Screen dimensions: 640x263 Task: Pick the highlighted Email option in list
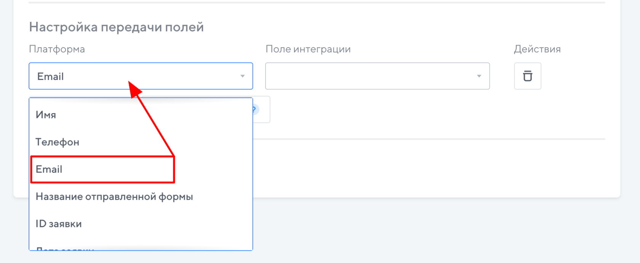(49, 169)
